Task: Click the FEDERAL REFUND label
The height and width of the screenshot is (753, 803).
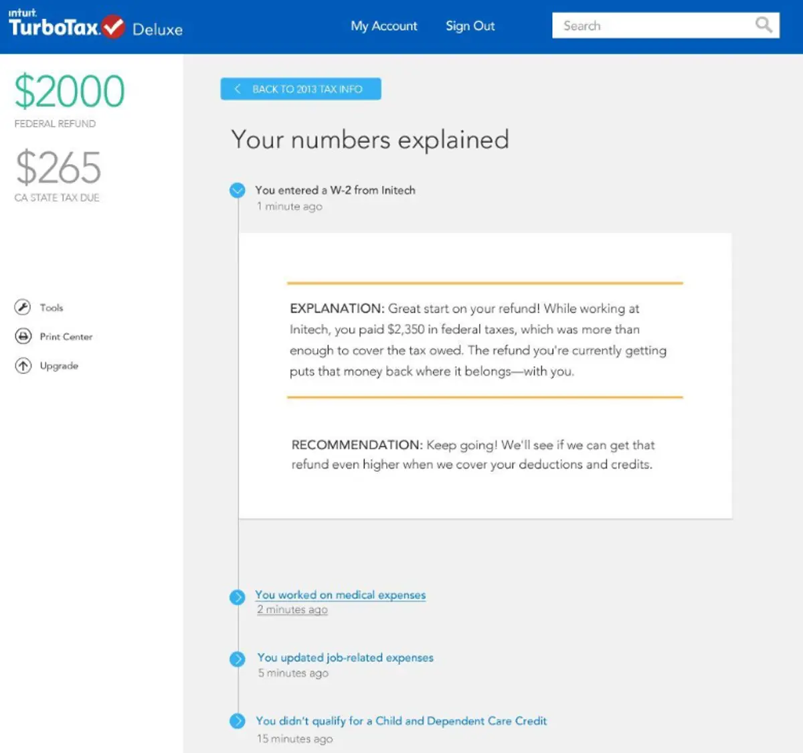Action: coord(55,124)
